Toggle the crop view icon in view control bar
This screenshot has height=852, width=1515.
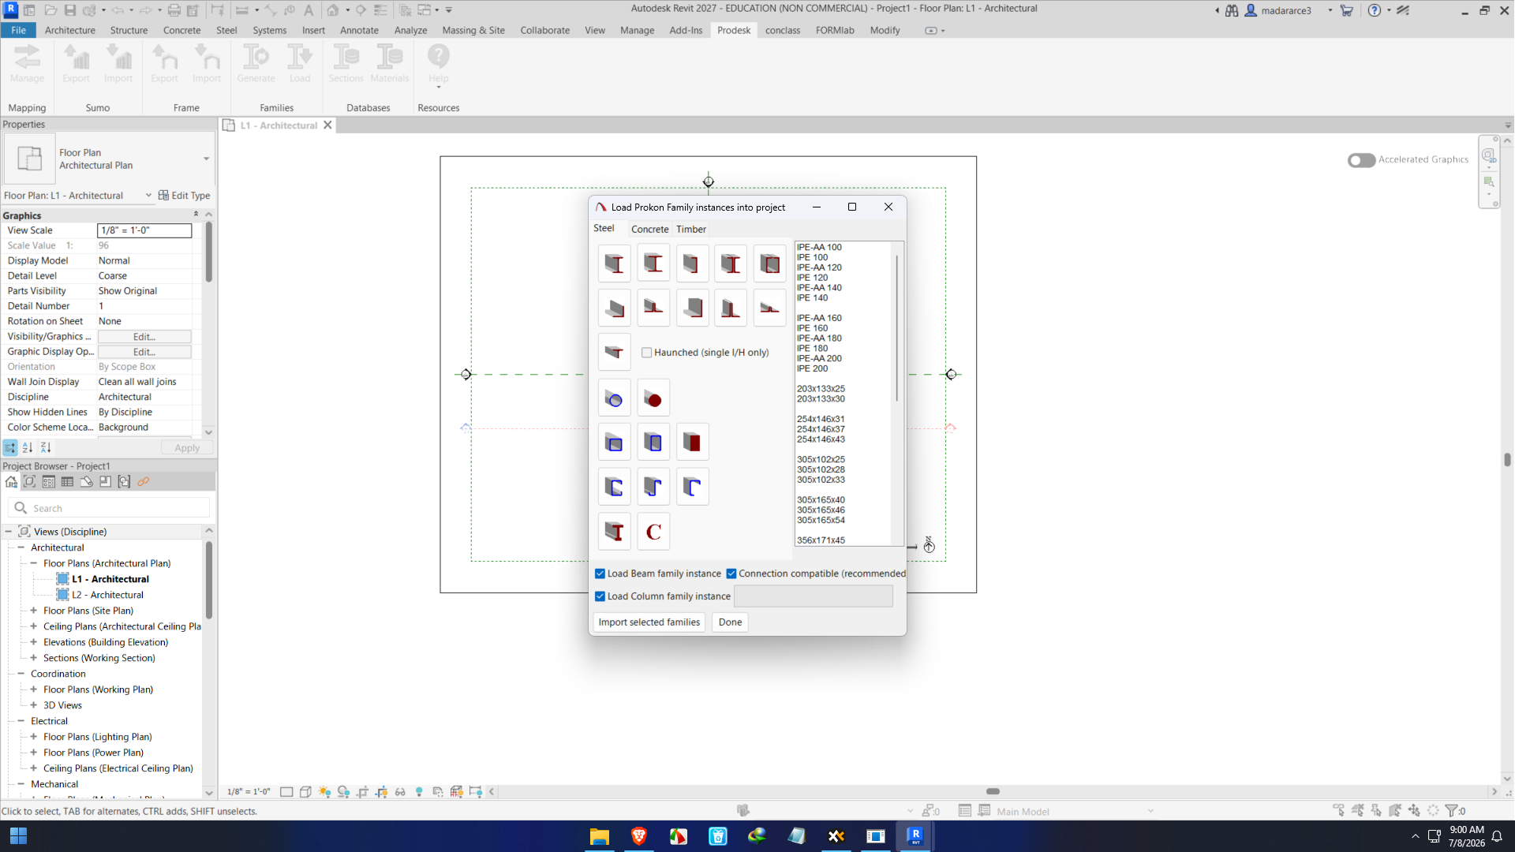coord(362,791)
